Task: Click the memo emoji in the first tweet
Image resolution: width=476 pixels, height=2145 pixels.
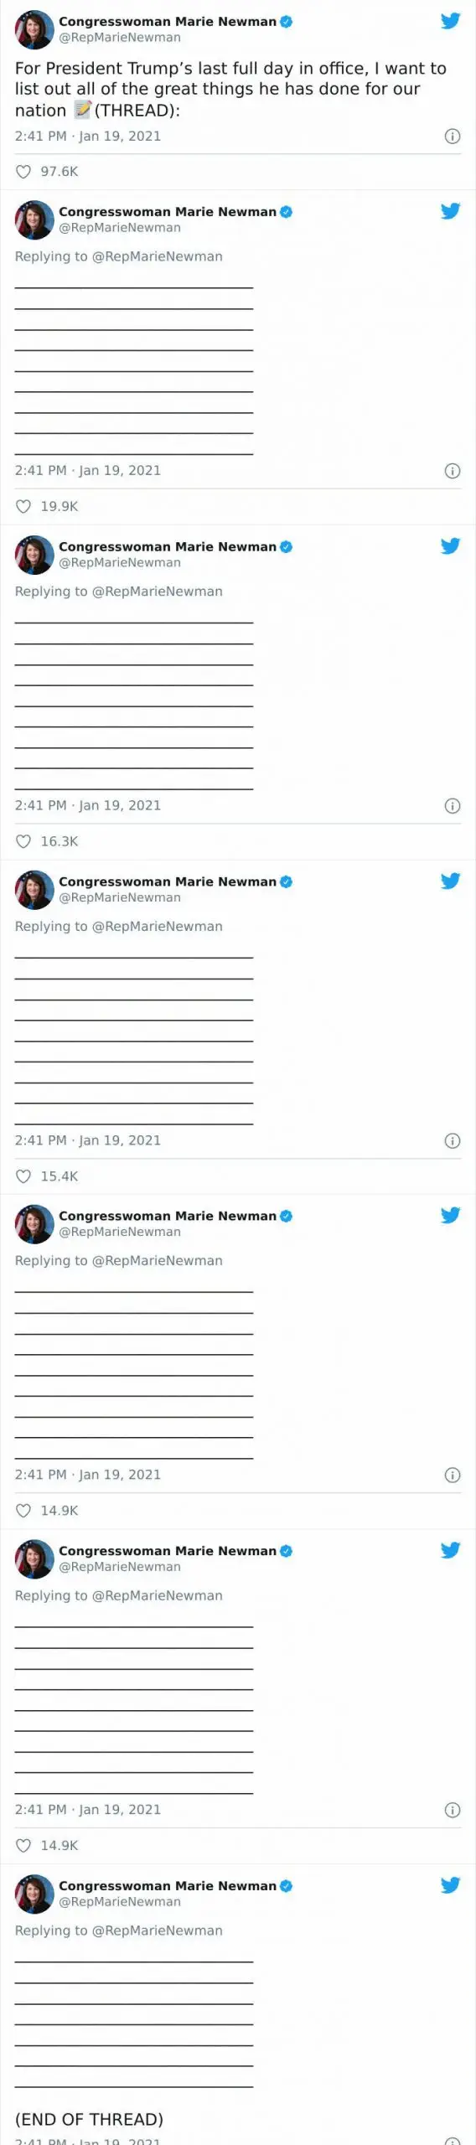Action: (x=82, y=110)
